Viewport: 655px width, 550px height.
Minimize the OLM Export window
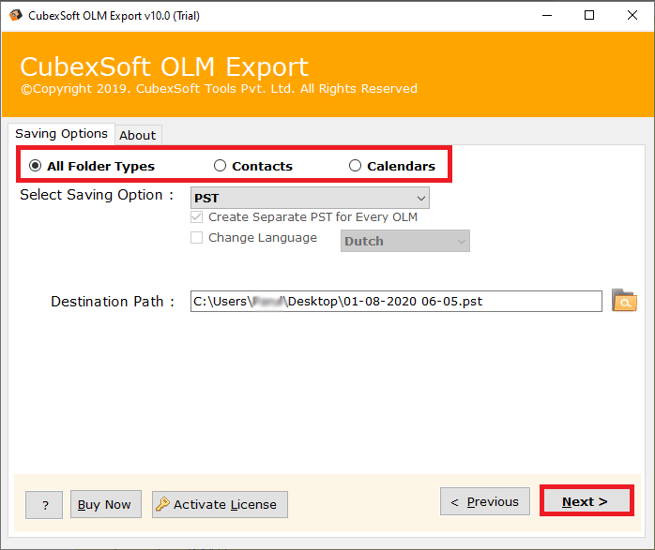pos(547,16)
